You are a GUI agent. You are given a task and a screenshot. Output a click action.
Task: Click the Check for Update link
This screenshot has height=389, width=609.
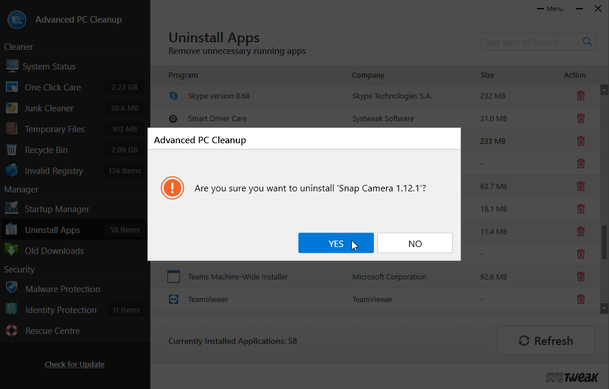tap(74, 365)
